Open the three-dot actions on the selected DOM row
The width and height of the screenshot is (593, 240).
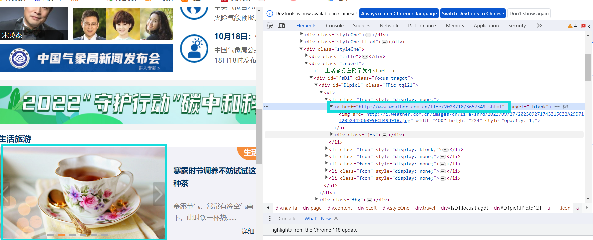[266, 107]
